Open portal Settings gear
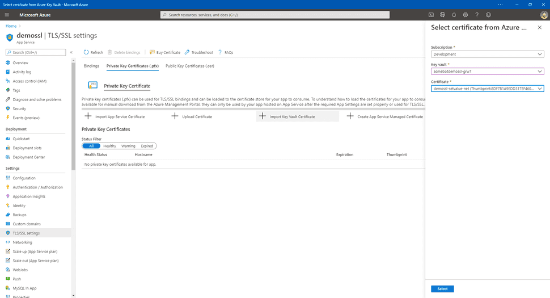This screenshot has width=550, height=298. (x=466, y=15)
